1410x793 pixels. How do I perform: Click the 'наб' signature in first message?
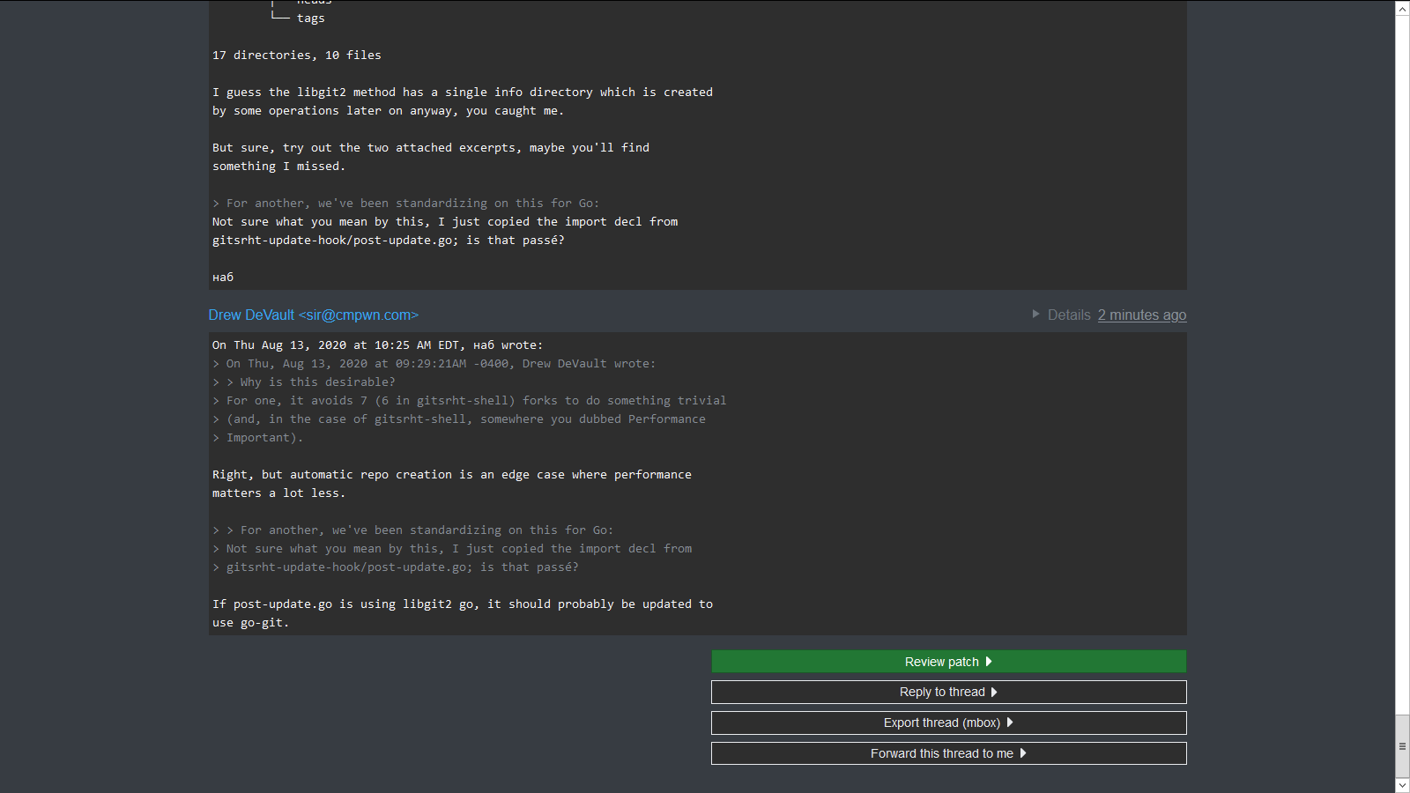tap(223, 278)
